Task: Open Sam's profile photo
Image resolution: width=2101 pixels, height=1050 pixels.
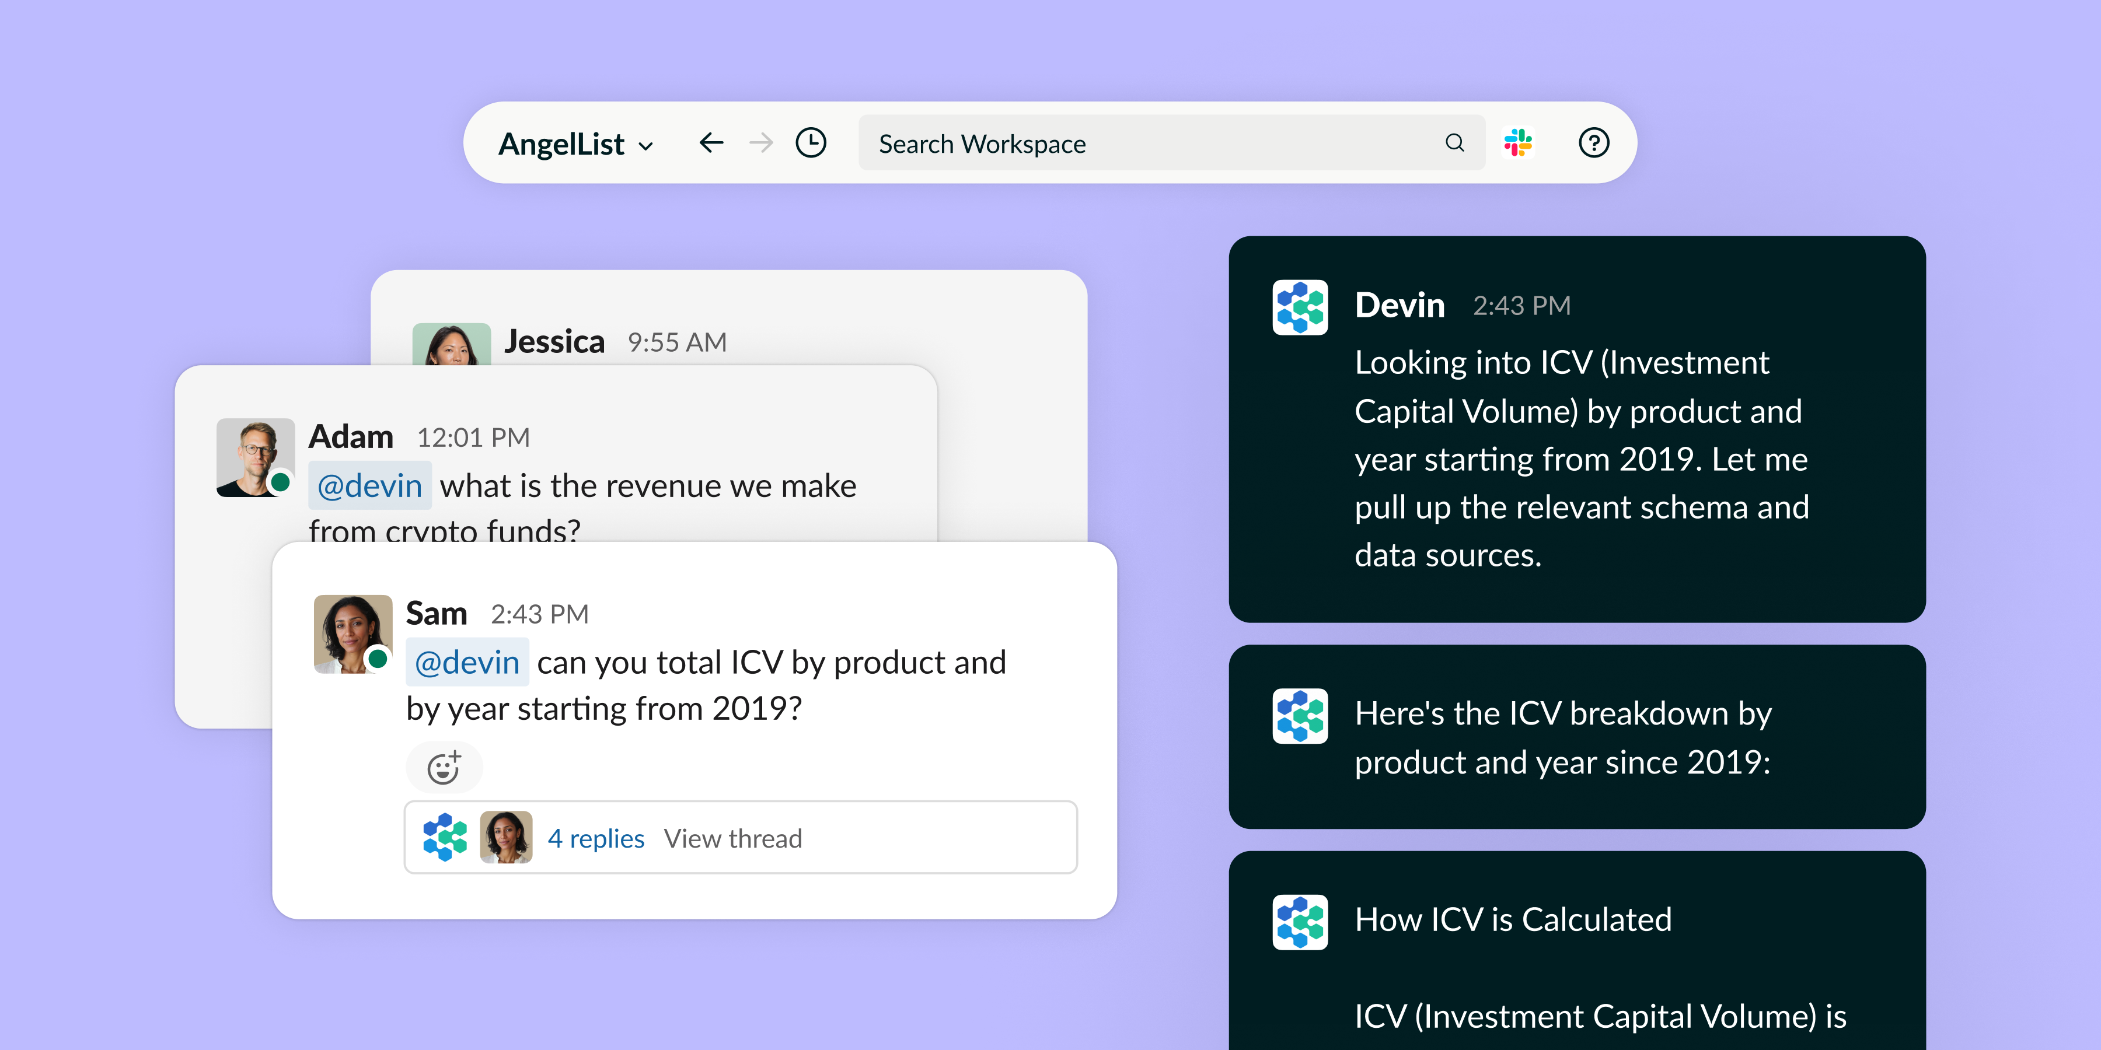Action: pyautogui.click(x=353, y=633)
